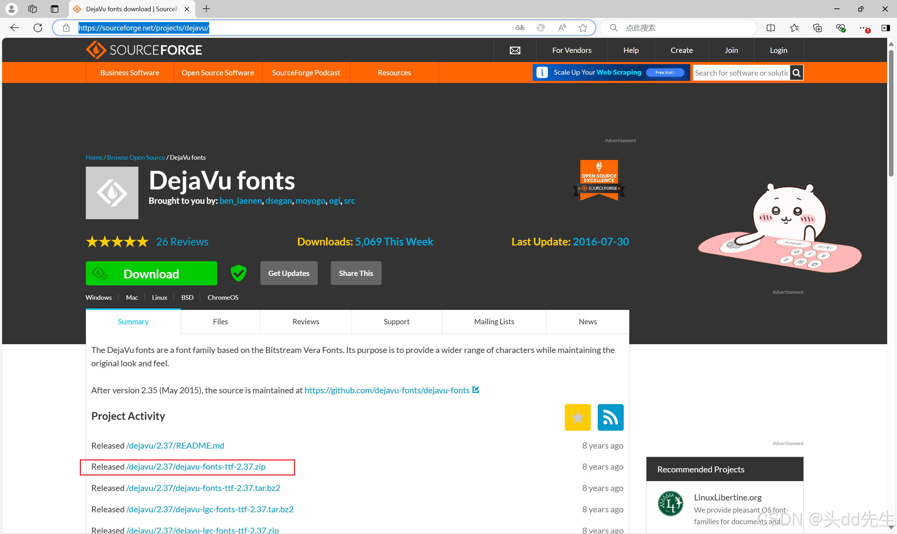Open the Help menu in the header
Viewport: 897px width, 534px height.
coord(631,50)
